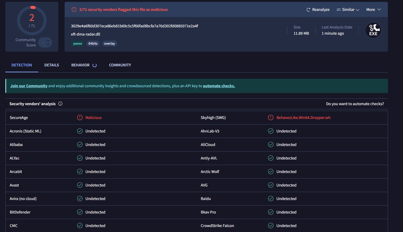Click the 'Undetected' result for BitDefender
403x232 pixels.
click(x=95, y=212)
